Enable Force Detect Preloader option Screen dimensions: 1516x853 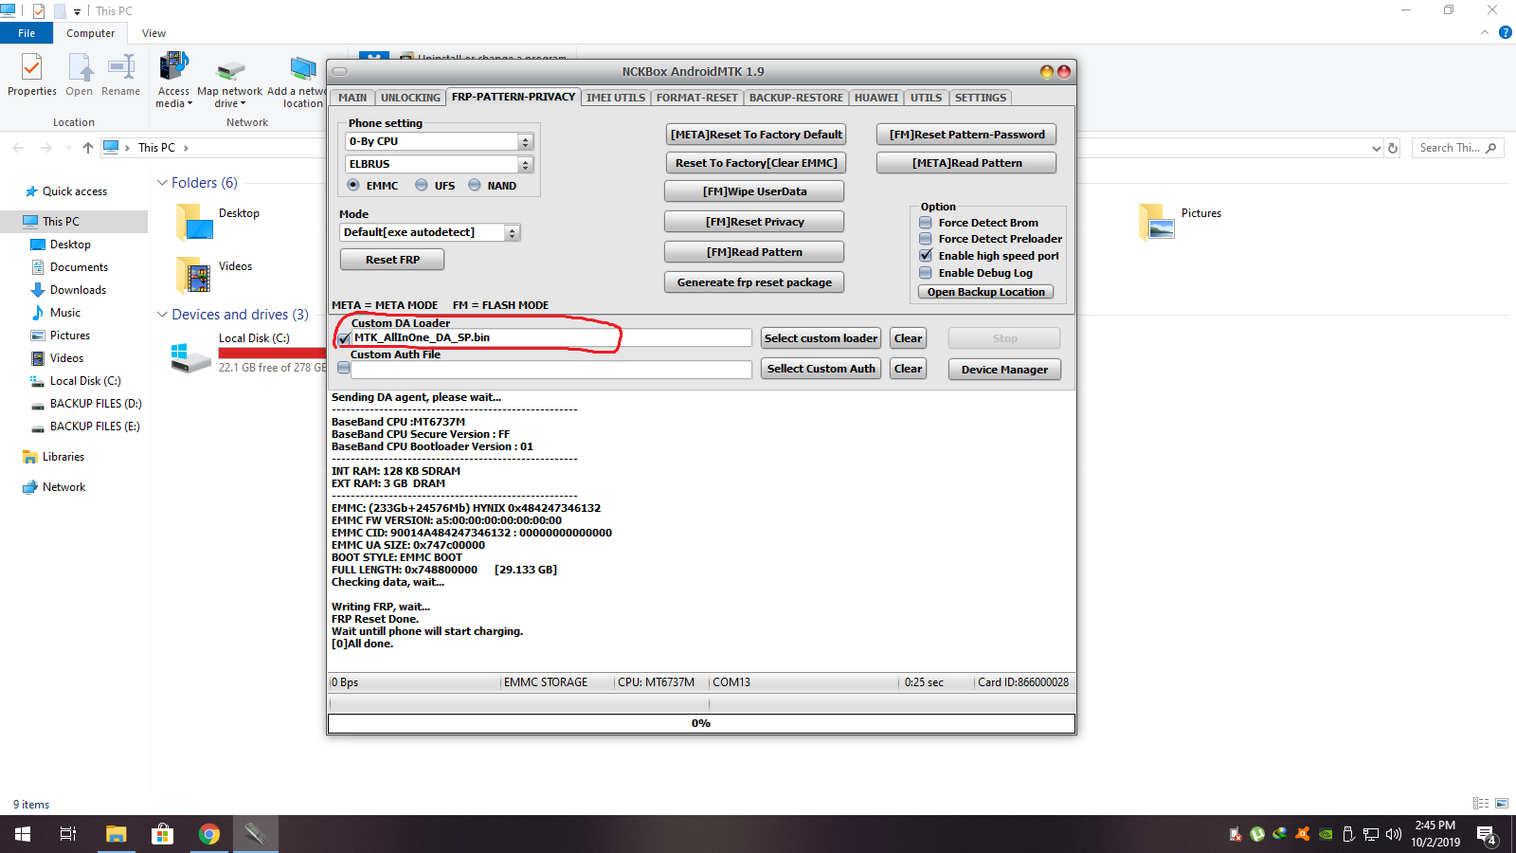(x=926, y=239)
